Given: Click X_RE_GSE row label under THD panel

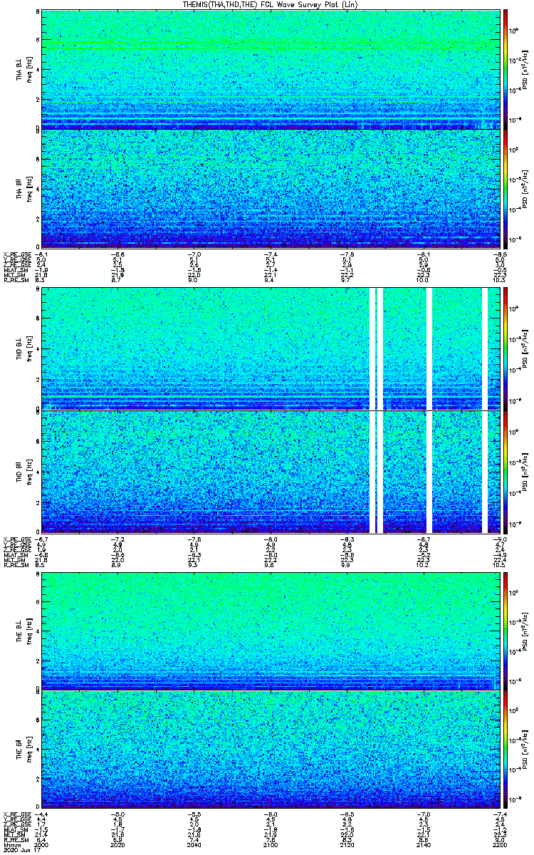Looking at the screenshot, I should (16, 539).
